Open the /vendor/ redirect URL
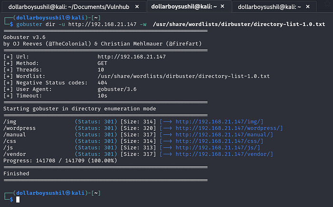The image size is (333, 207). tap(225, 154)
